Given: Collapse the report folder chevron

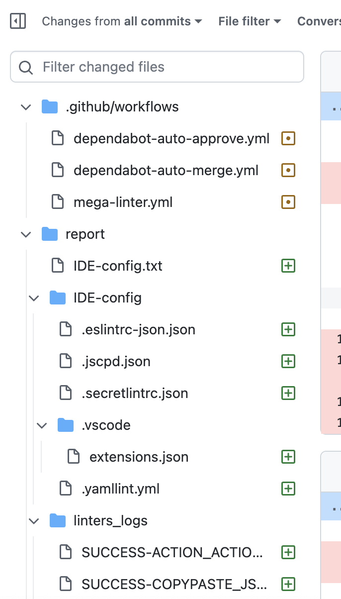Looking at the screenshot, I should 26,234.
